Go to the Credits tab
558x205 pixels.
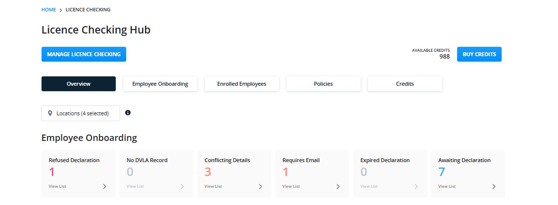coord(405,84)
